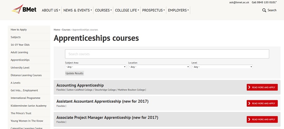The width and height of the screenshot is (284, 129).
Task: Read more and apply for Accounting Apprenticeship
Action: click(x=262, y=87)
